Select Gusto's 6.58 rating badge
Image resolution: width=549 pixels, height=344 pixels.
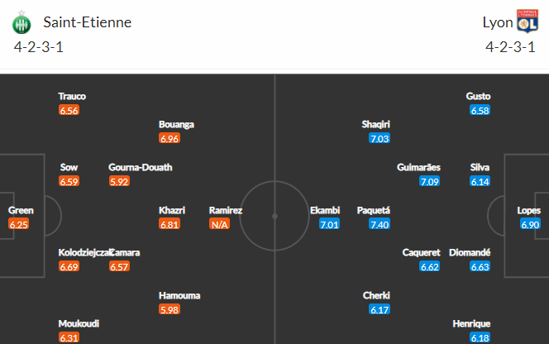(480, 110)
